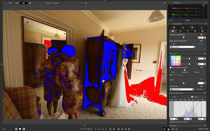Select the crop tool tab in Tool palette
This screenshot has width=210, height=131.
point(183,27)
